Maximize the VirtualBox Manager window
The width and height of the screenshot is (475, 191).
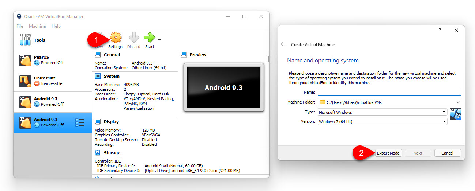tap(244, 16)
